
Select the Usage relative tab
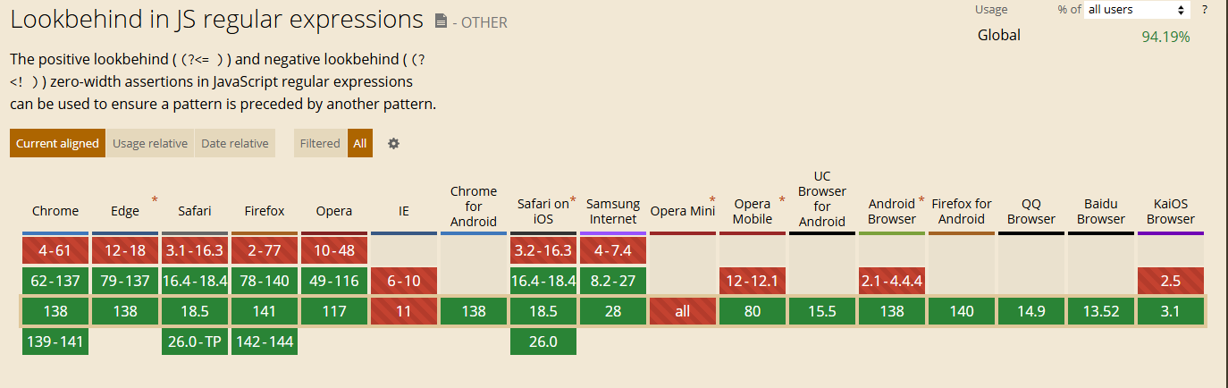point(150,143)
